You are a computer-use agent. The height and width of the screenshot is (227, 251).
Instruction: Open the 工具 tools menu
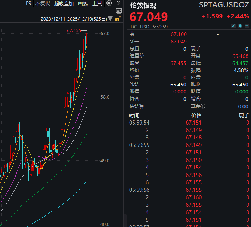point(97,3)
